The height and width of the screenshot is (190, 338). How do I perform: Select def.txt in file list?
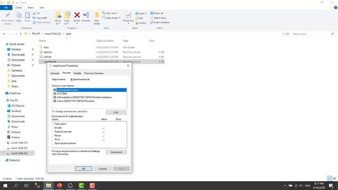[102, 57]
